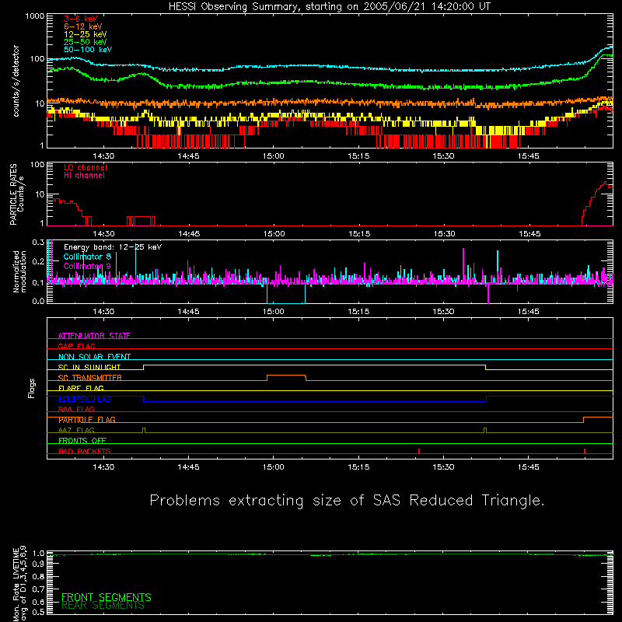Click the 'PARTICLE RATES Counts/s' axis label
The image size is (622, 622).
pyautogui.click(x=16, y=194)
